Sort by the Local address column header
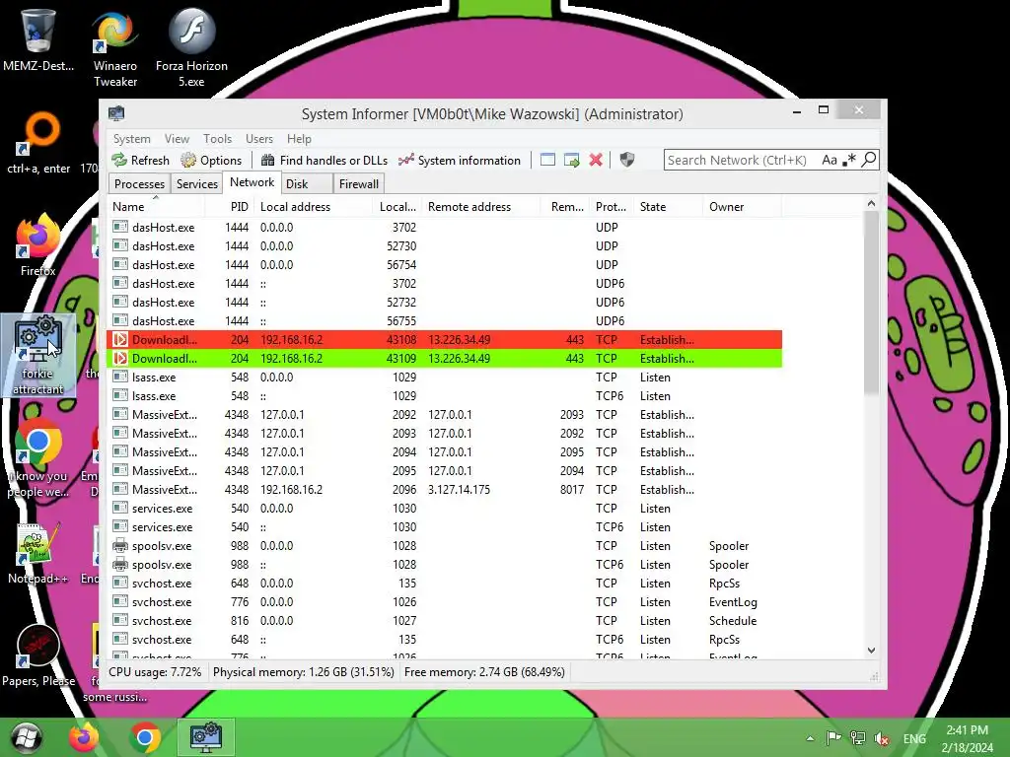1010x757 pixels. coord(313,207)
